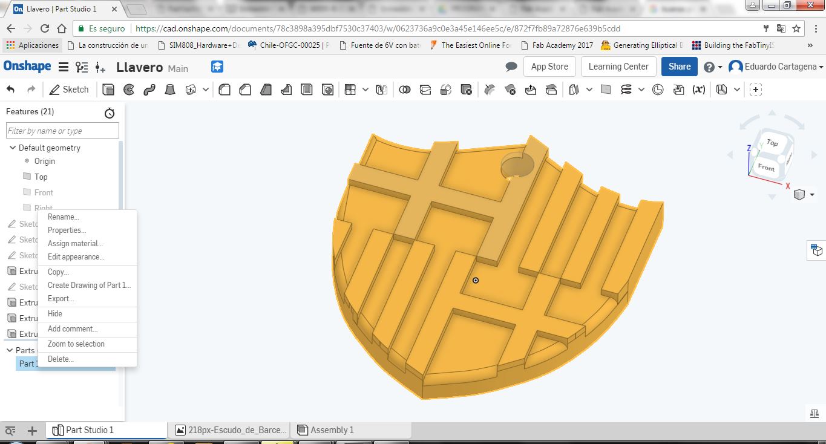This screenshot has width=826, height=444.
Task: Click the Onshape logo link
Action: pos(27,67)
